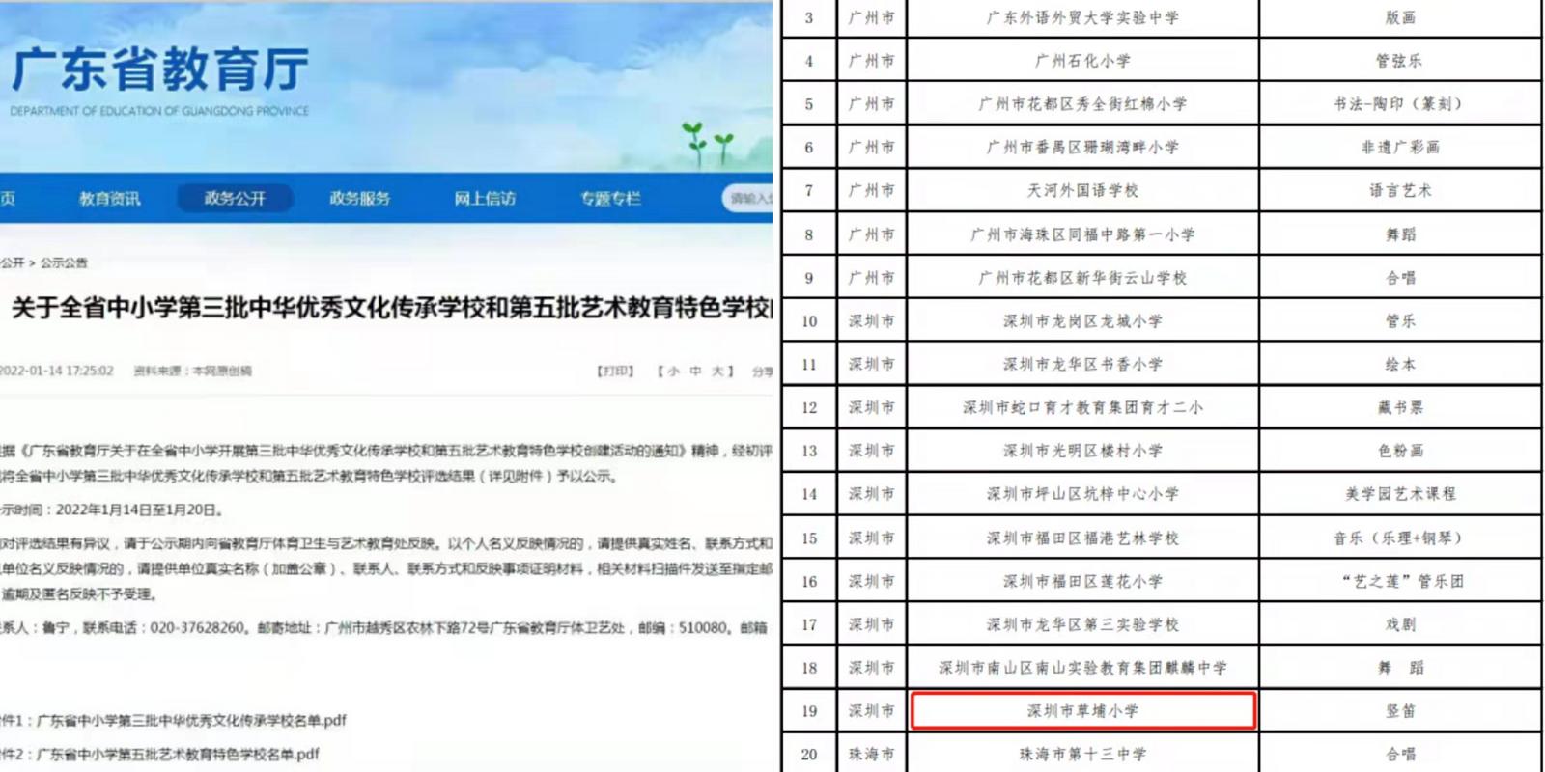
Task: Select the highlighted cell 深圳市草埔小学
Action: click(x=1082, y=711)
